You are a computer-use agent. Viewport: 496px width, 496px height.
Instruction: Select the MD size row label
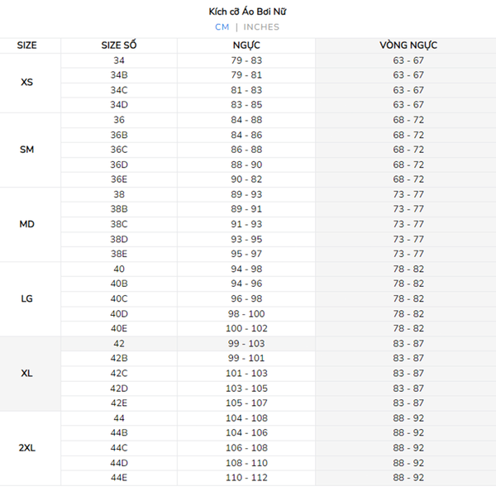26,224
